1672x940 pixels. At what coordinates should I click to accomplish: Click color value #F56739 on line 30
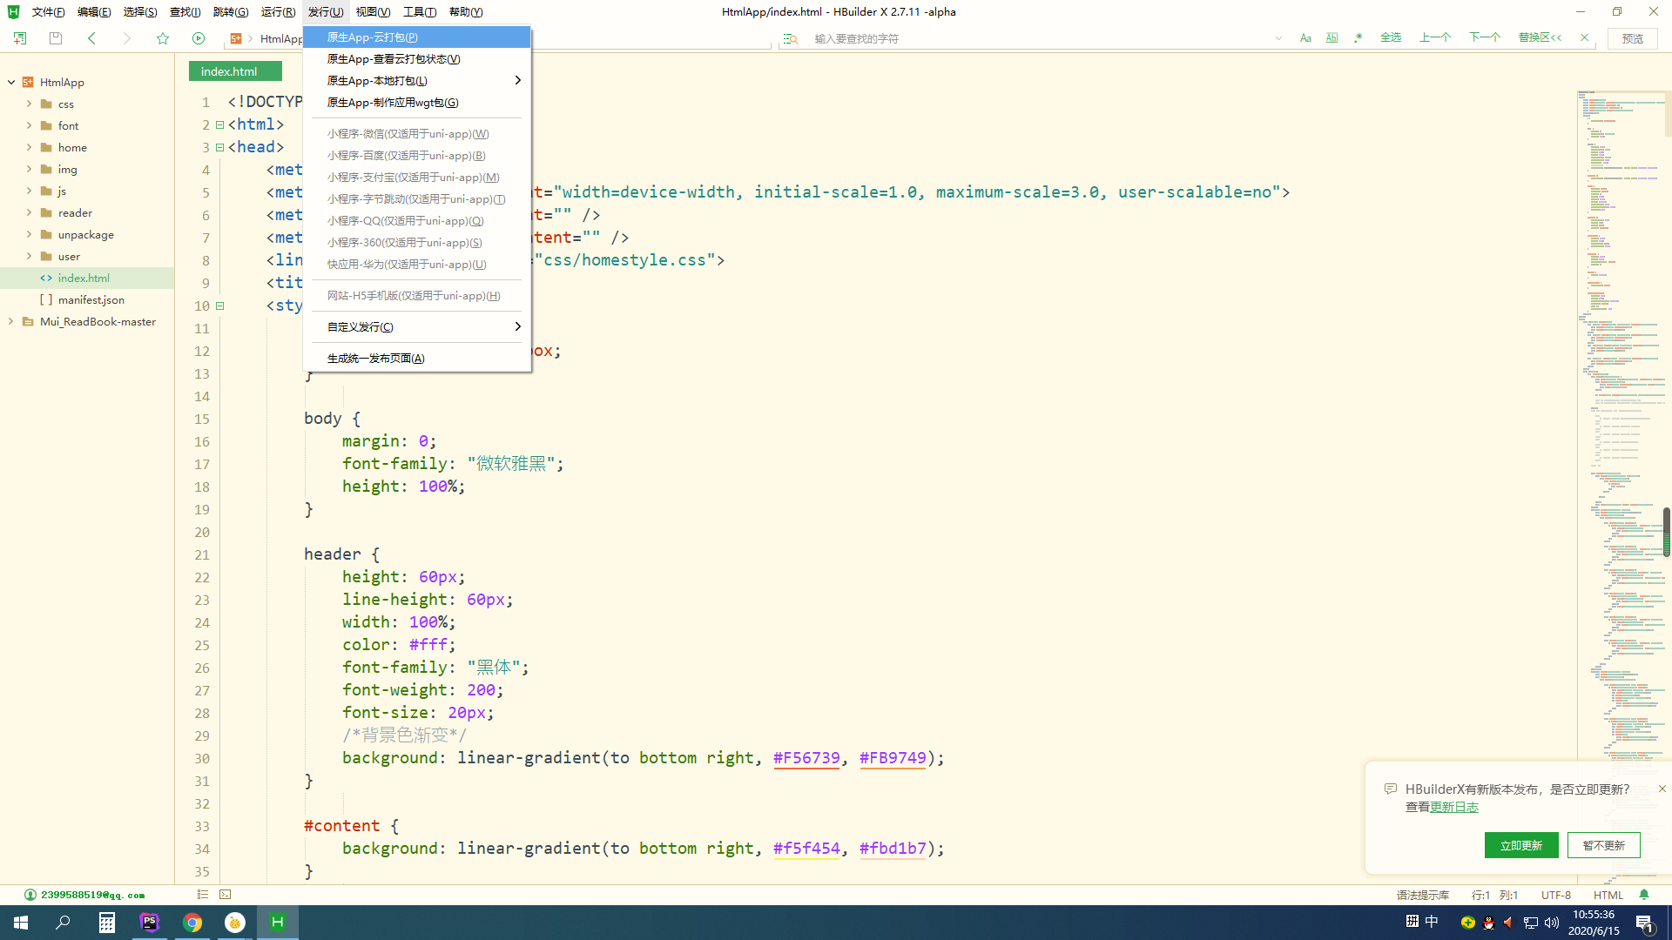coord(806,758)
